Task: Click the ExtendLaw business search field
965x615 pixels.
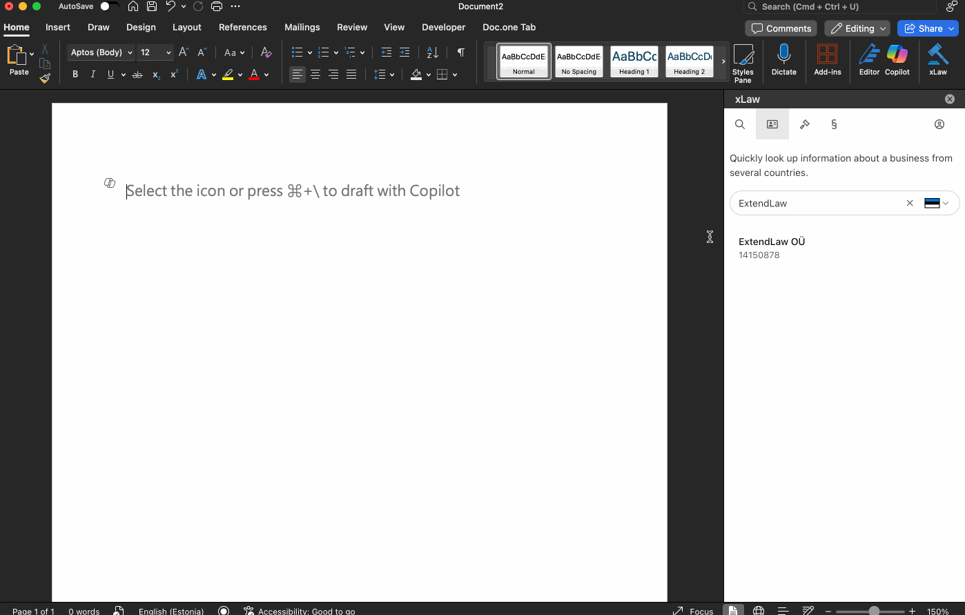Action: click(818, 203)
